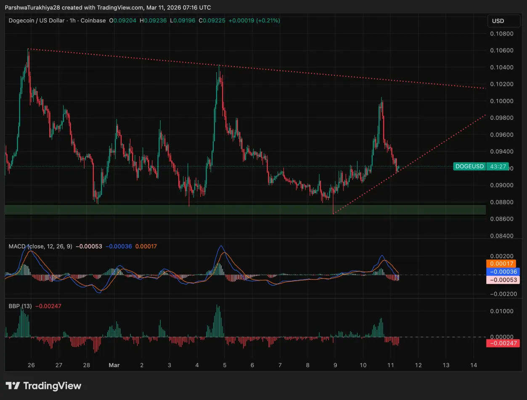Click the red MACD value -0.00053
This screenshot has width=527, height=400.
tap(503, 280)
